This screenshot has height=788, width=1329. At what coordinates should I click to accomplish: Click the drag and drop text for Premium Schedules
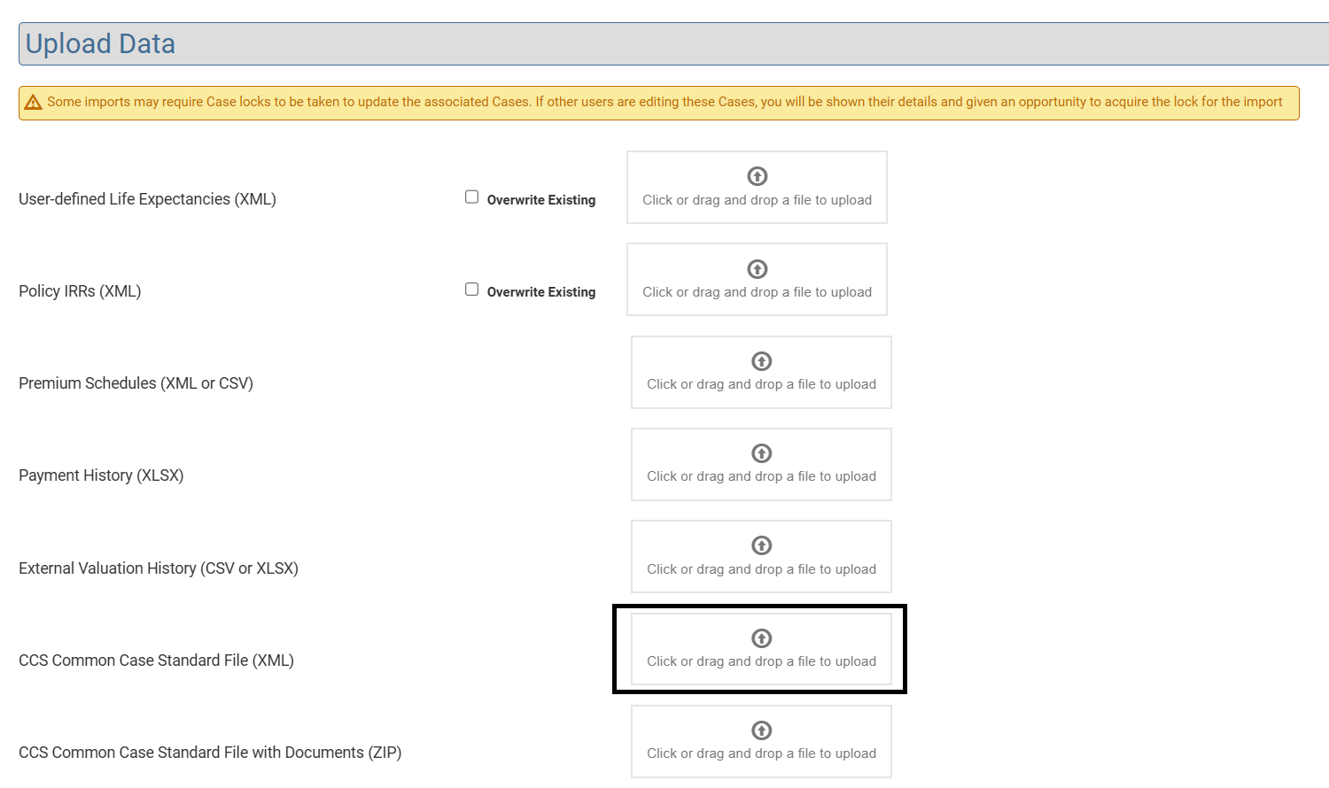click(761, 384)
